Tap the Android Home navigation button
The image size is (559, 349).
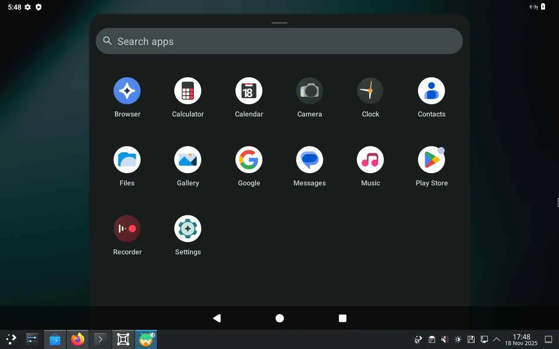[x=280, y=318]
